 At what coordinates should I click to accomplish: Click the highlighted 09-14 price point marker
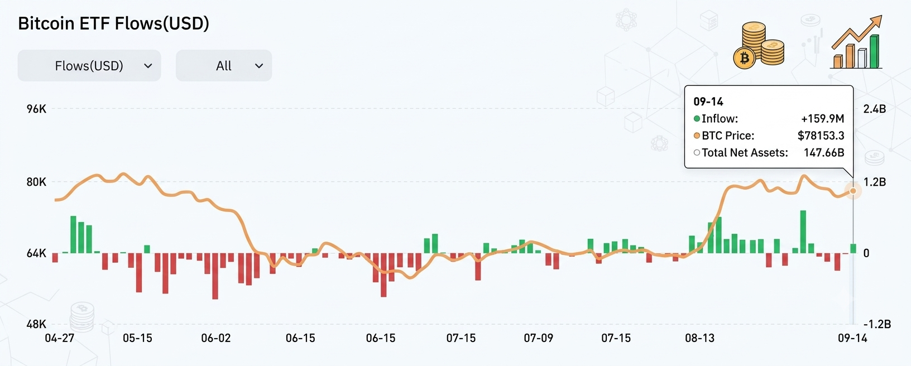pos(853,191)
